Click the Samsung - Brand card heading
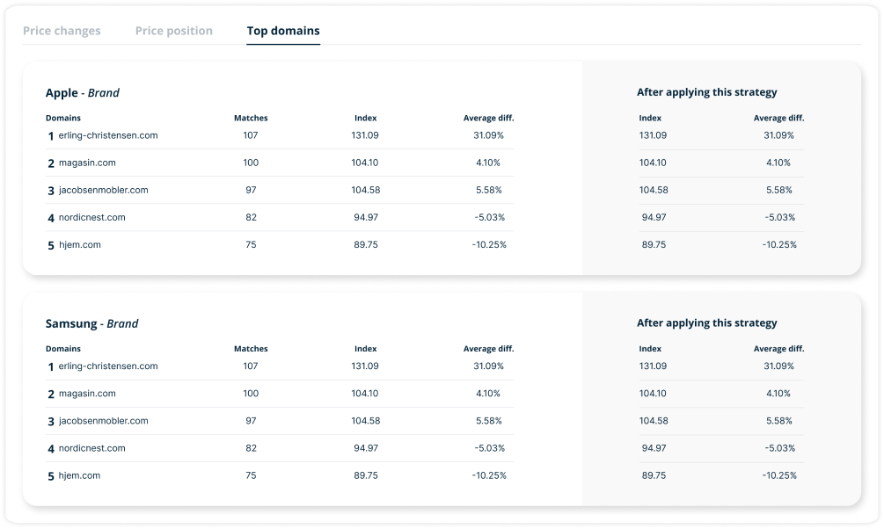Viewport: 884px width, 529px height. click(91, 323)
